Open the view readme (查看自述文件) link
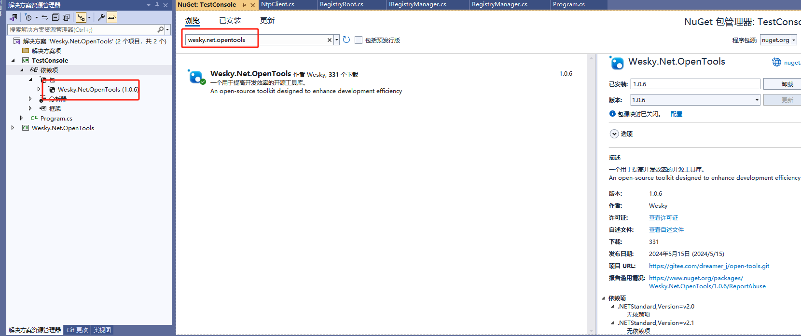 click(x=666, y=230)
